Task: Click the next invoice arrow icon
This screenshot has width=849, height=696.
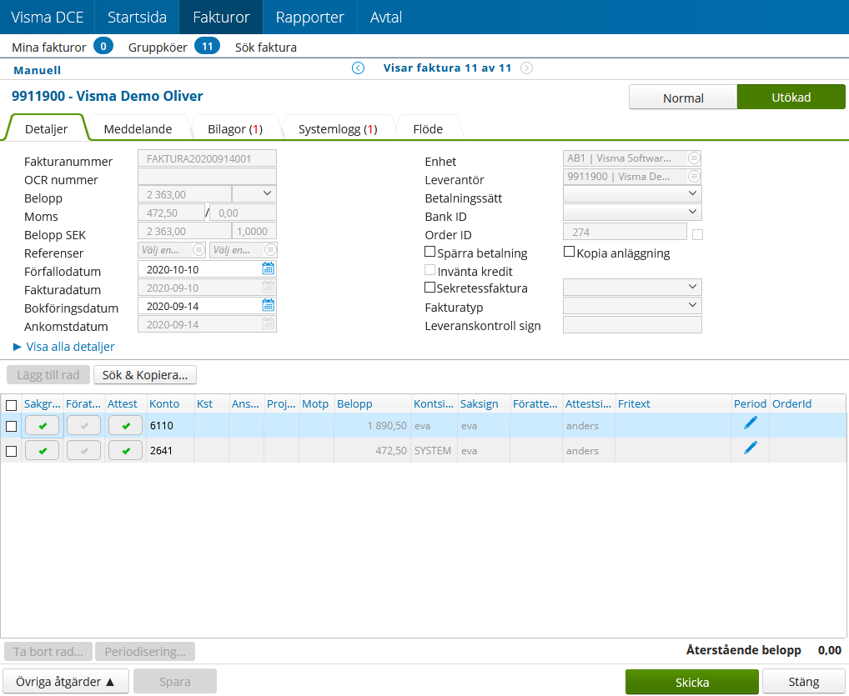Action: point(526,68)
